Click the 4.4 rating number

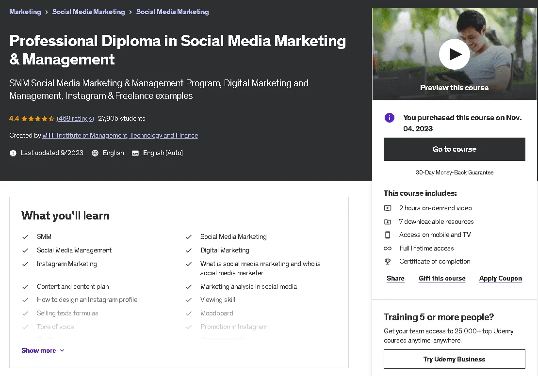[14, 118]
